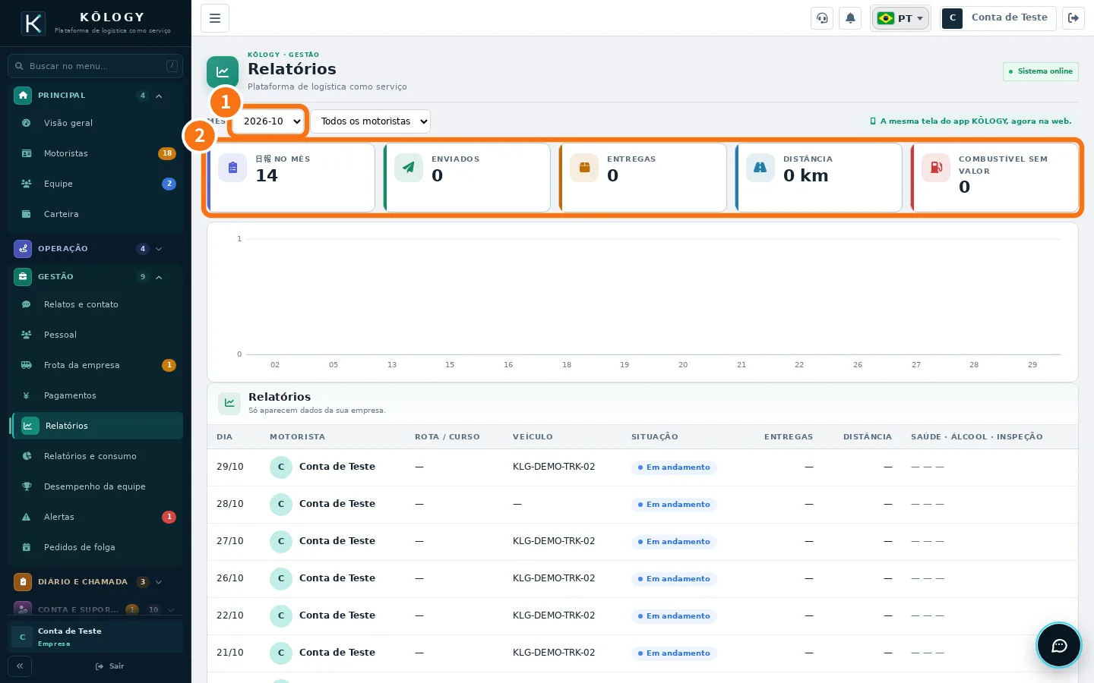Open the PT language selector
This screenshot has width=1094, height=683.
click(900, 18)
